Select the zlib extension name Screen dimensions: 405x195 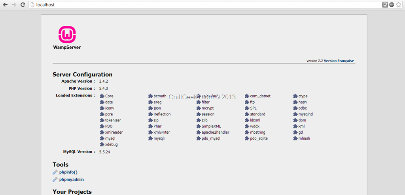205,120
